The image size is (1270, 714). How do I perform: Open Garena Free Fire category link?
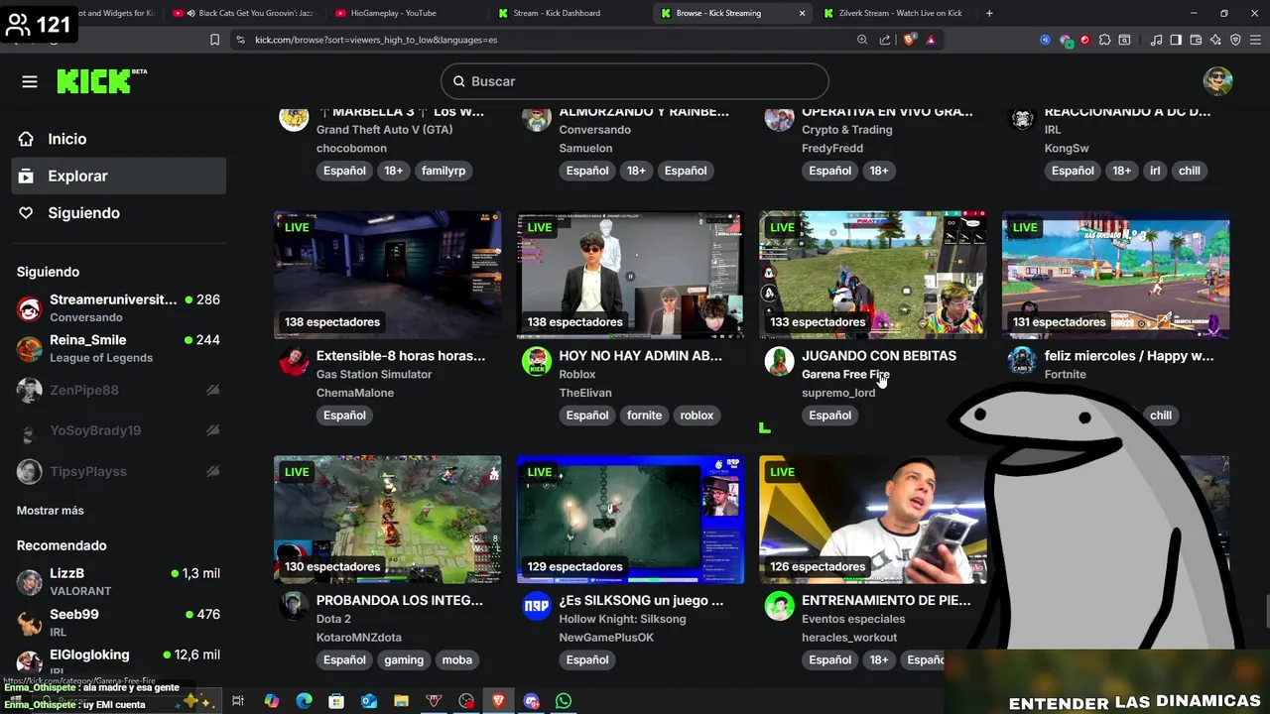click(845, 374)
